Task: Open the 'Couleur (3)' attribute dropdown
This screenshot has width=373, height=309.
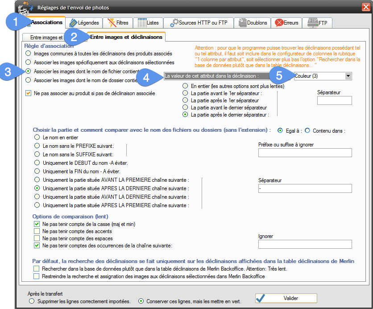Action: tap(348, 76)
